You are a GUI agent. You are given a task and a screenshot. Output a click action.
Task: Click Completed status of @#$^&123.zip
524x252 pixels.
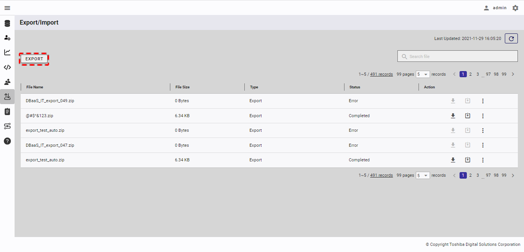(x=359, y=116)
